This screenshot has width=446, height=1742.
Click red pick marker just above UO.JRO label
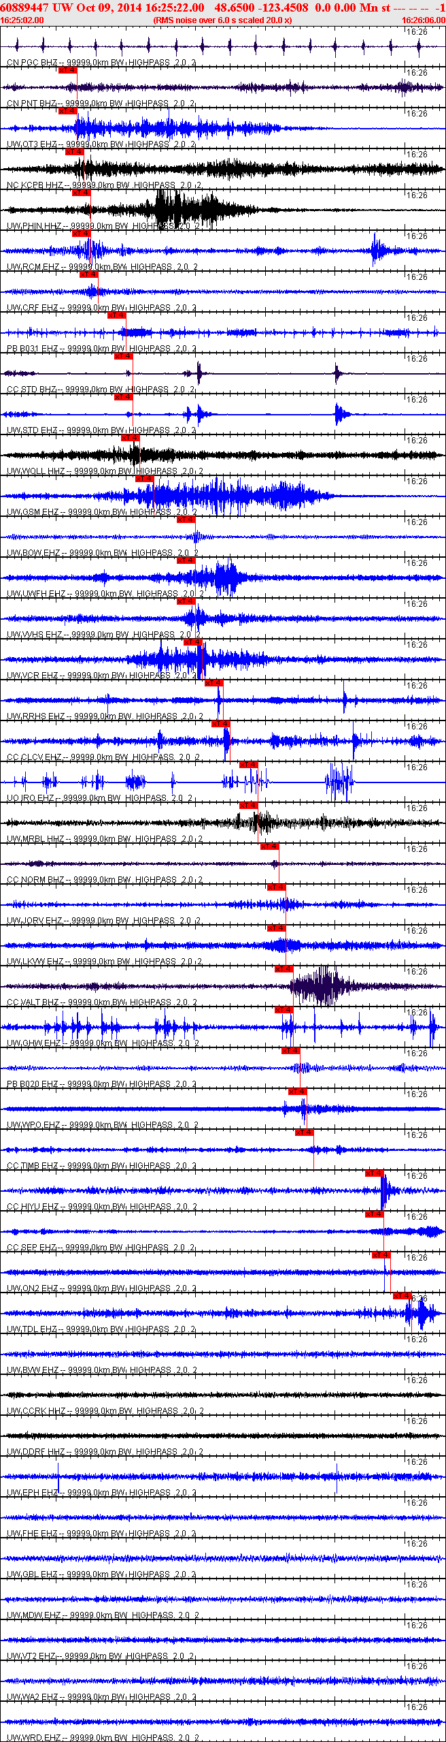pyautogui.click(x=249, y=765)
